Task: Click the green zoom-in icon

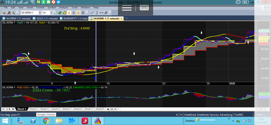Action: 60,13
